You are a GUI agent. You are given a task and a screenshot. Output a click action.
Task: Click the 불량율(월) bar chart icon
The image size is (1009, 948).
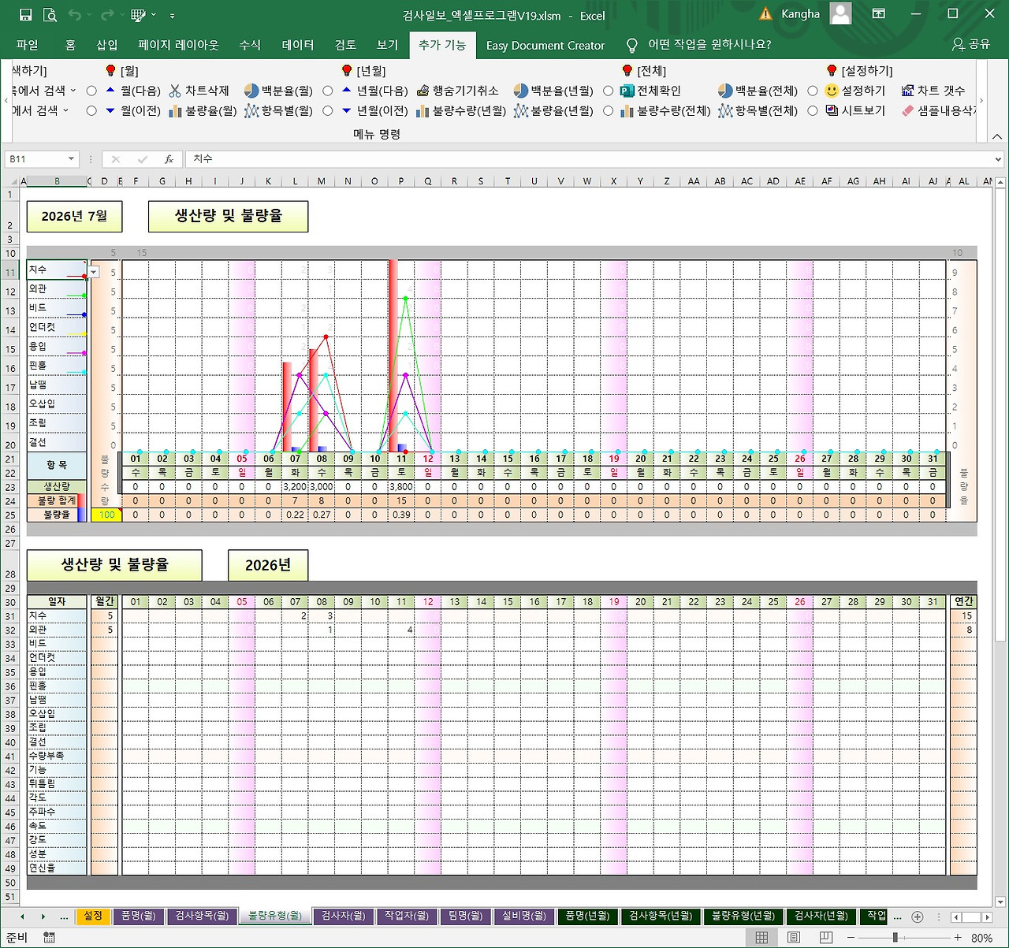175,111
